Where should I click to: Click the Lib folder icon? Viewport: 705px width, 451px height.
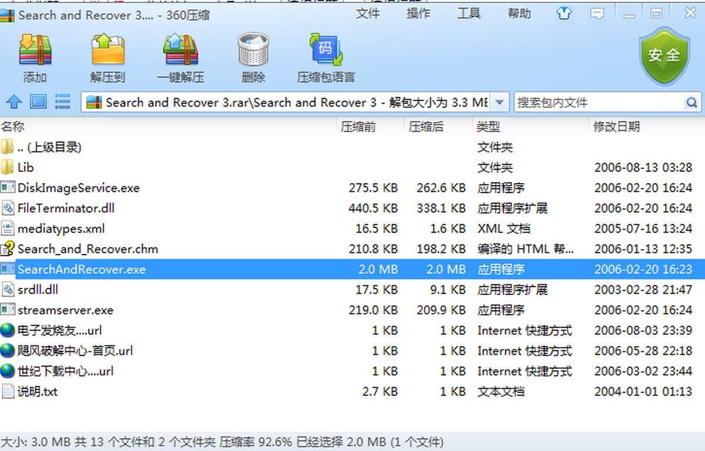tap(7, 168)
